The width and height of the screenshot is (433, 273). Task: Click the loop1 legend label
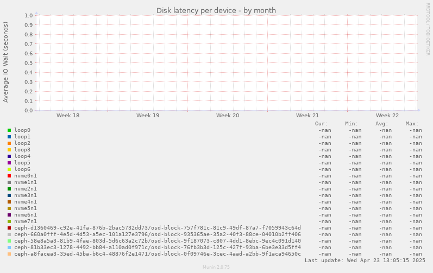pos(22,137)
